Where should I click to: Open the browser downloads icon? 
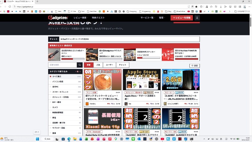click(x=221, y=7)
